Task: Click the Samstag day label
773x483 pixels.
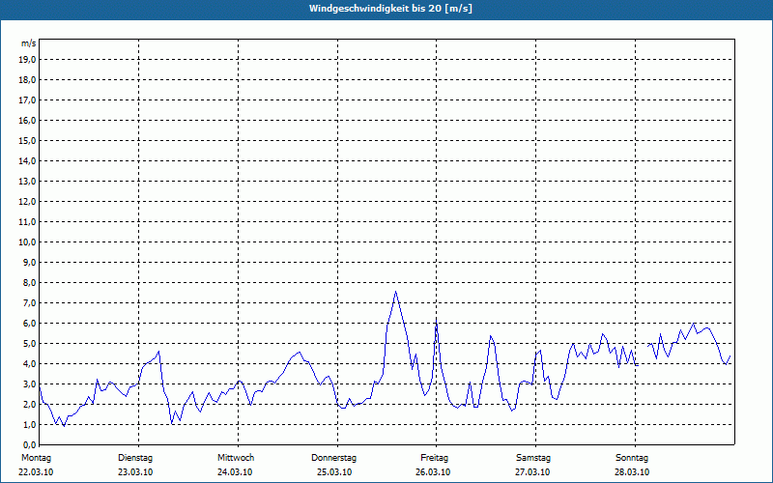Action: point(533,458)
